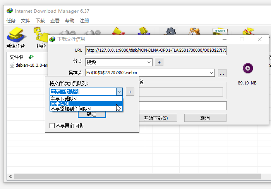This screenshot has width=271, height=189.
Task: Choose 不要添加到任何队列 from the list
Action: [x=86, y=109]
